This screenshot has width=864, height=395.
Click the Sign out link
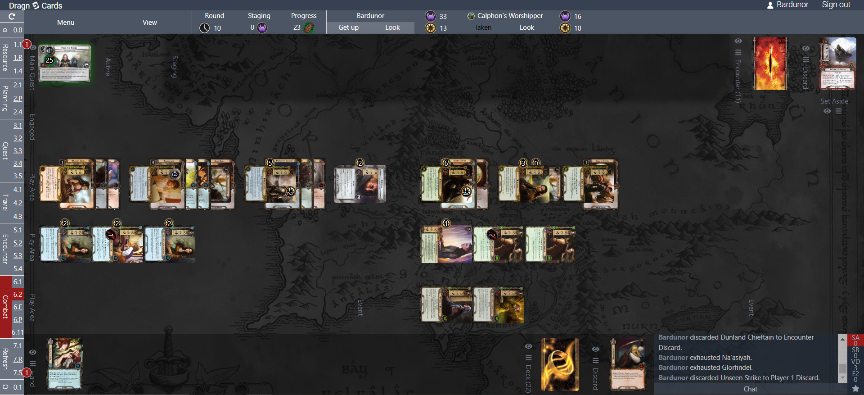836,5
